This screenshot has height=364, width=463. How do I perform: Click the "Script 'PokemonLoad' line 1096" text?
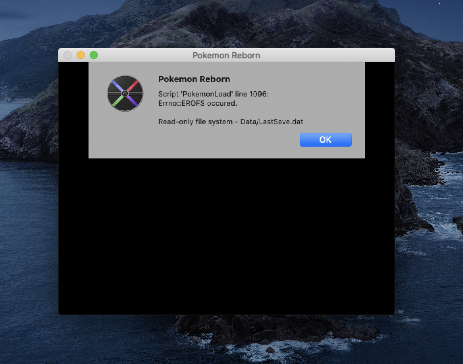tap(213, 94)
